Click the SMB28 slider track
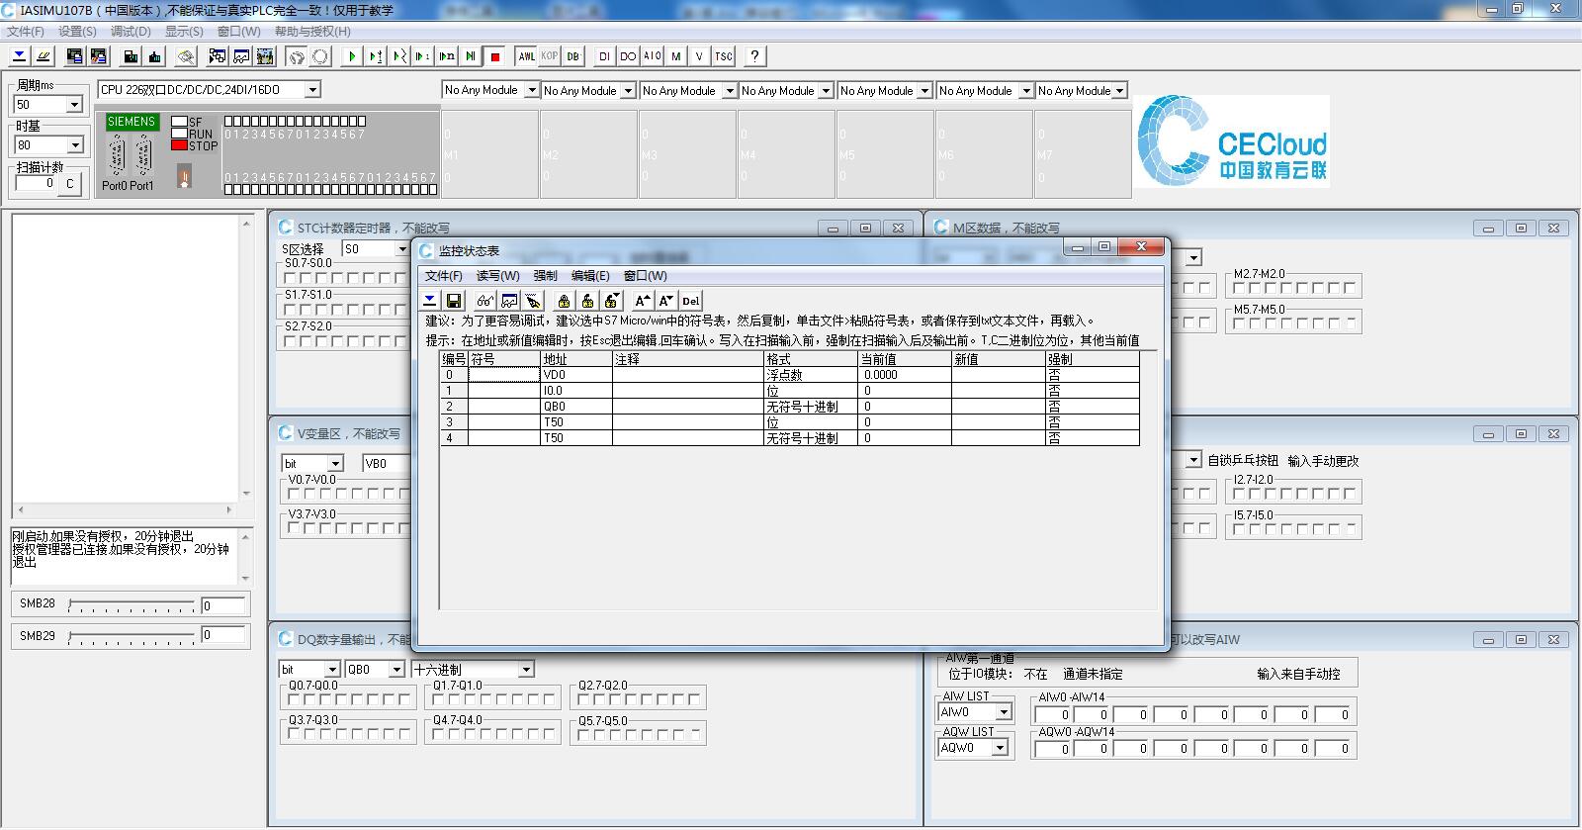Viewport: 1582px width, 830px height. click(132, 605)
